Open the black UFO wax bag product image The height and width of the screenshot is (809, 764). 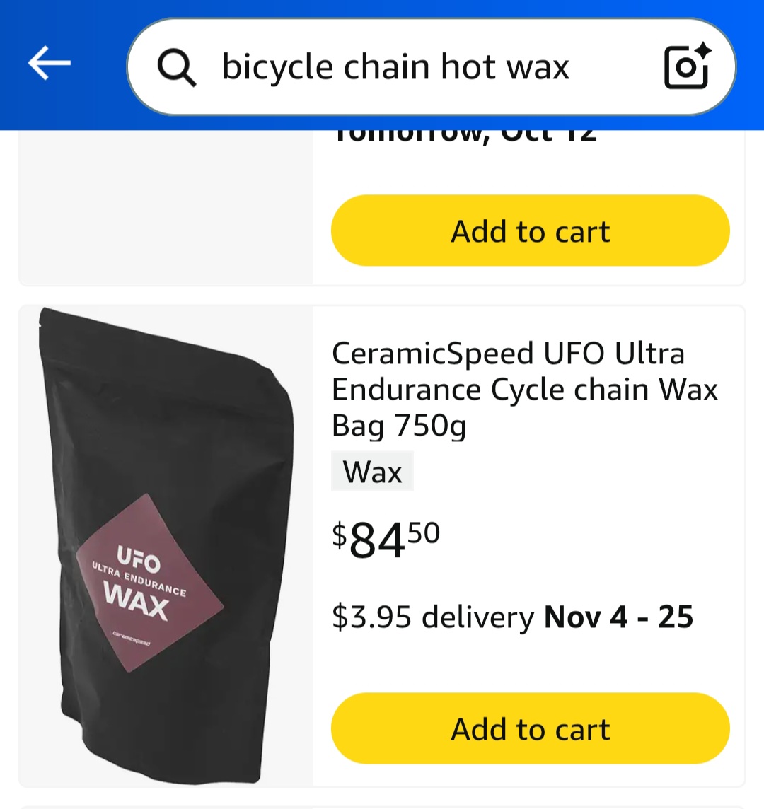click(x=166, y=546)
